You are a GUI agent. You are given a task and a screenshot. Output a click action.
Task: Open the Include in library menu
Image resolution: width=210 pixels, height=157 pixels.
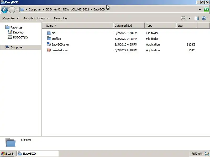[x=36, y=18]
